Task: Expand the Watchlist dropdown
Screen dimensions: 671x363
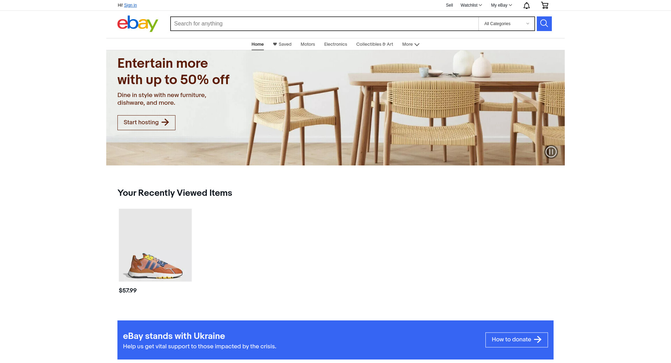Action: 471,5
